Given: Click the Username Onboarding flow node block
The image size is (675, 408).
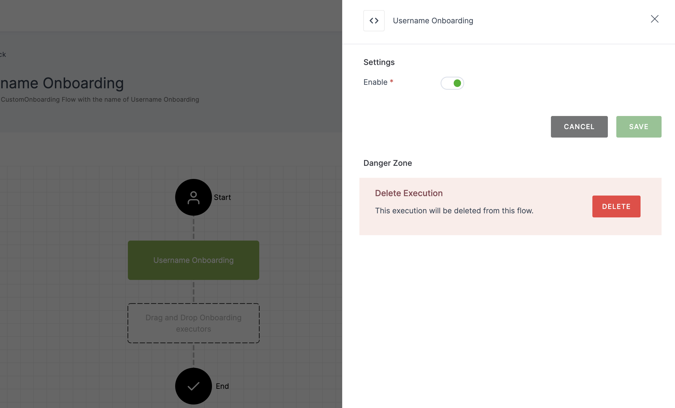Looking at the screenshot, I should coord(193,260).
